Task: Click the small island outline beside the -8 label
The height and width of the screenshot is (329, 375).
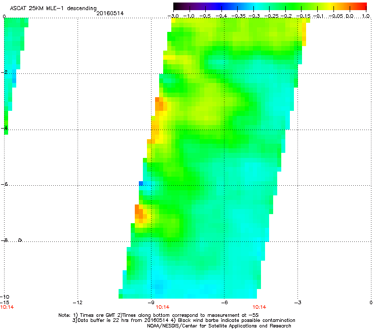Action: click(x=20, y=240)
